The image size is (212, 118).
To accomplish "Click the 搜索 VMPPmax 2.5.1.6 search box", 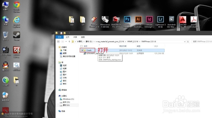I will [x=202, y=42].
